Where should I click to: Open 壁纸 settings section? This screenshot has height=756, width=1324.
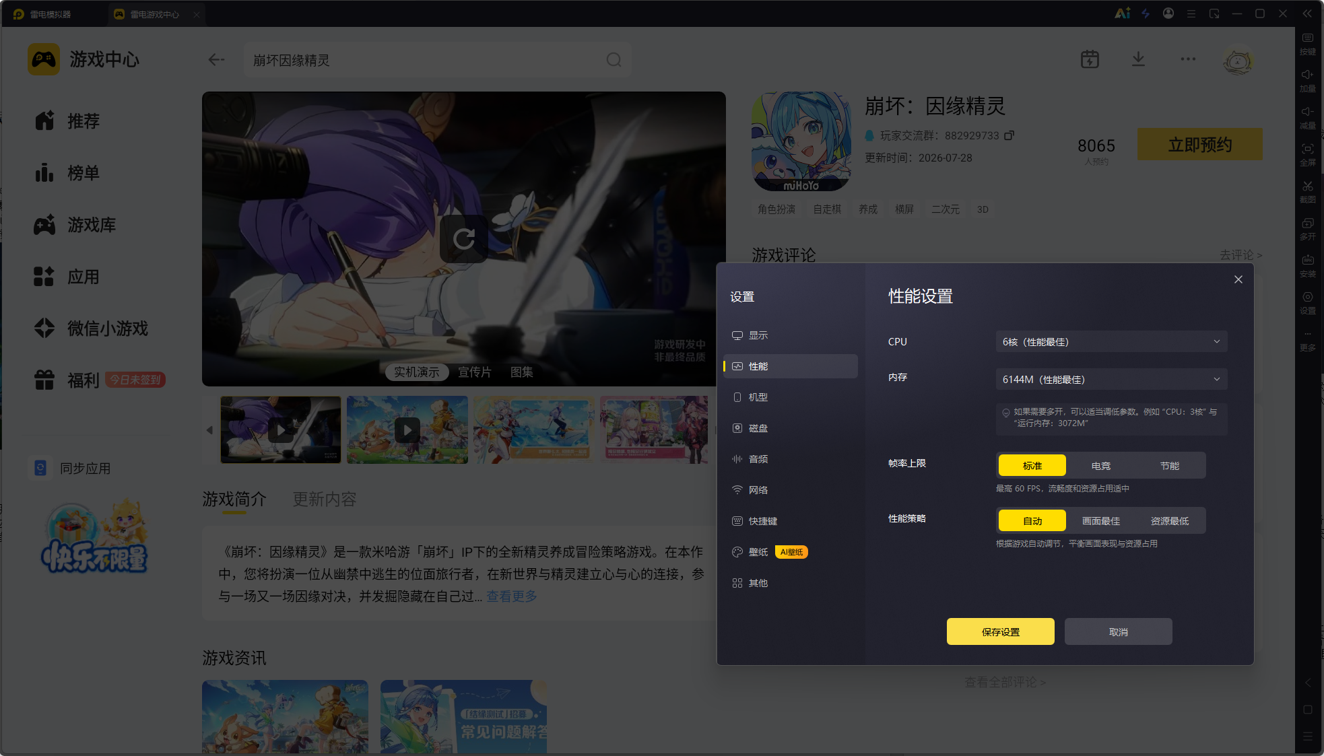[x=791, y=552]
